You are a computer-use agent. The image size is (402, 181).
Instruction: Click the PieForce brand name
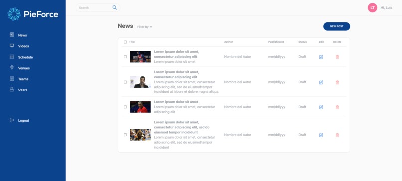click(x=41, y=14)
